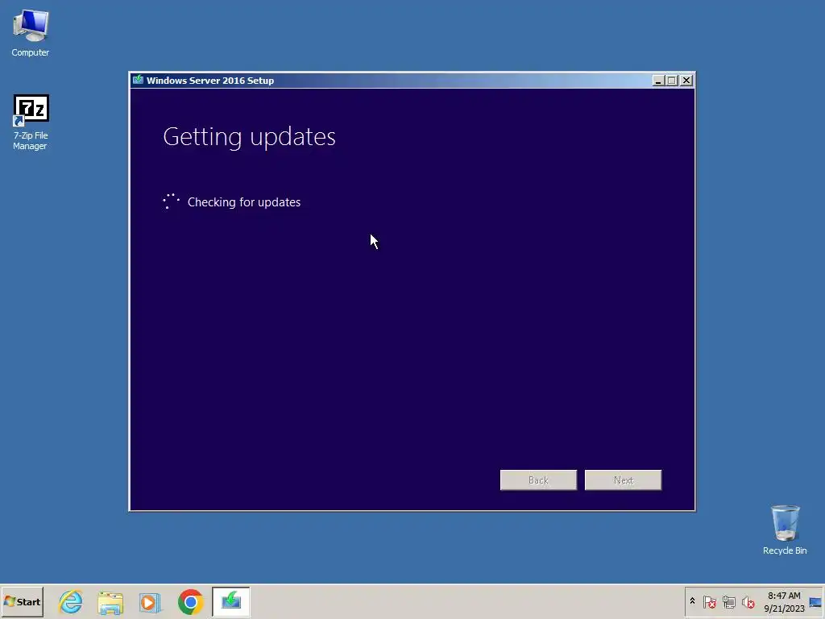This screenshot has height=619, width=825.
Task: Click the Show desktop icon in the tray
Action: click(815, 602)
